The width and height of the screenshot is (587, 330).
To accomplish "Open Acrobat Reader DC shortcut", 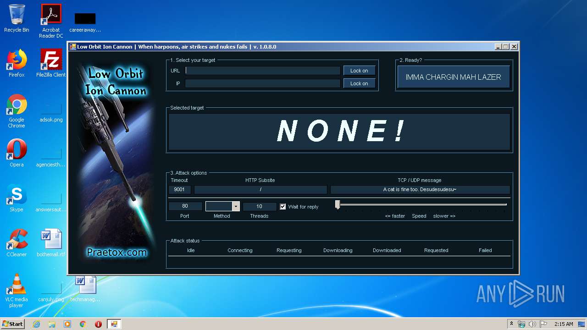I will [51, 21].
